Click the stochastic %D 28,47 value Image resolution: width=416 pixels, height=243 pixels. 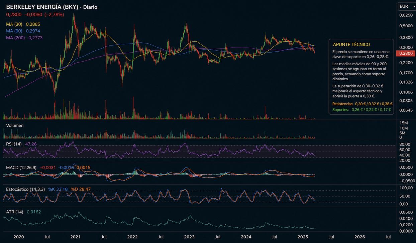click(x=81, y=189)
